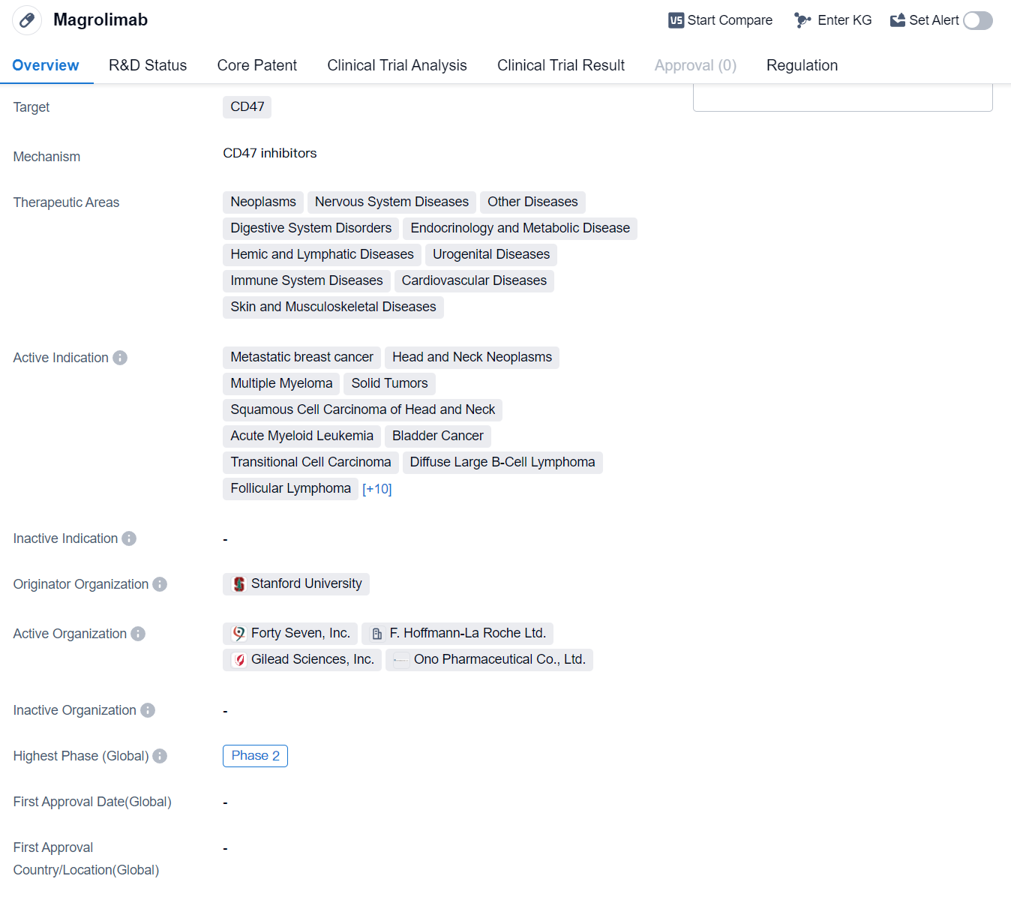The width and height of the screenshot is (1011, 897).
Task: Click the Stanford University organization tag
Action: click(x=296, y=583)
